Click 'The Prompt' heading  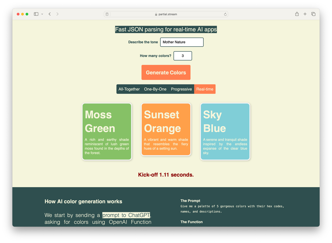point(190,201)
